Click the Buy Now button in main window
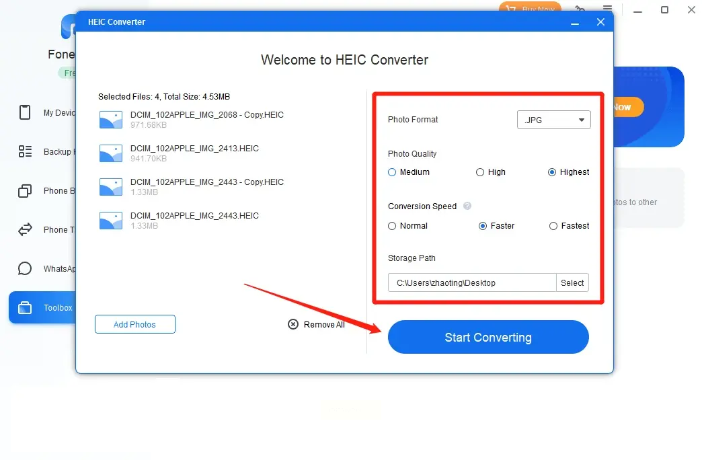This screenshot has height=460, width=702. point(530,7)
